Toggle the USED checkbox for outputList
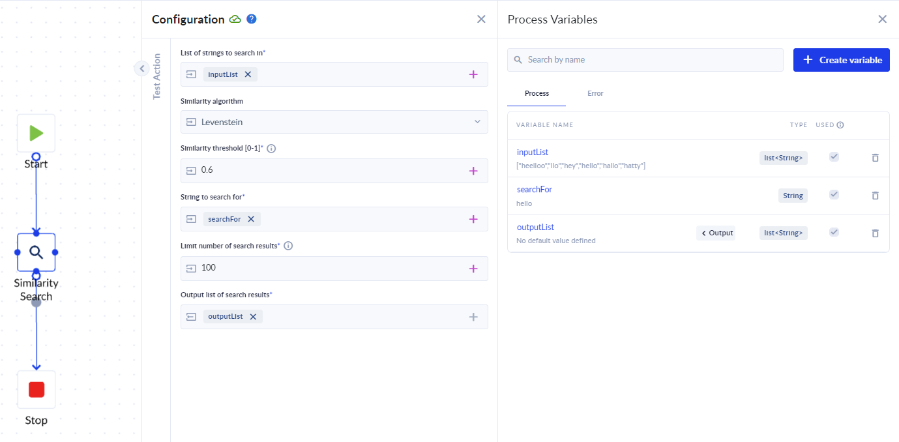 pyautogui.click(x=834, y=232)
